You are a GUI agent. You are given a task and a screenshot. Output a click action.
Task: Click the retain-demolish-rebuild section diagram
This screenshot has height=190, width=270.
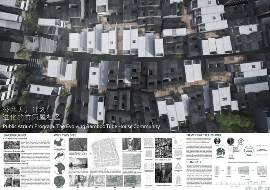[240, 183]
